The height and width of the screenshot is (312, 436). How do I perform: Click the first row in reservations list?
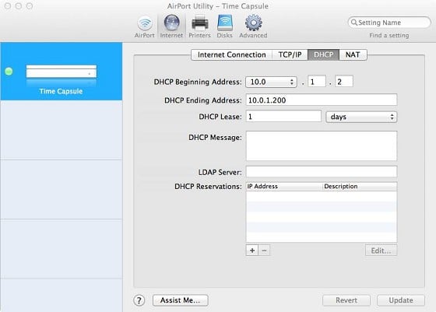pyautogui.click(x=322, y=196)
